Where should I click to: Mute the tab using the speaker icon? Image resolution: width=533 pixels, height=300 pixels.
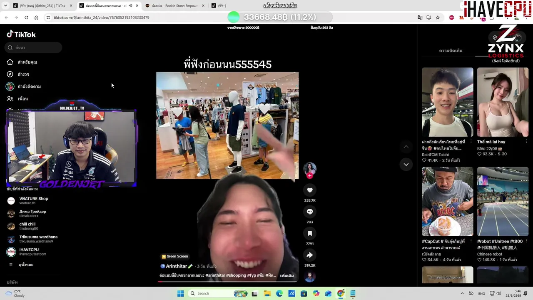(130, 6)
